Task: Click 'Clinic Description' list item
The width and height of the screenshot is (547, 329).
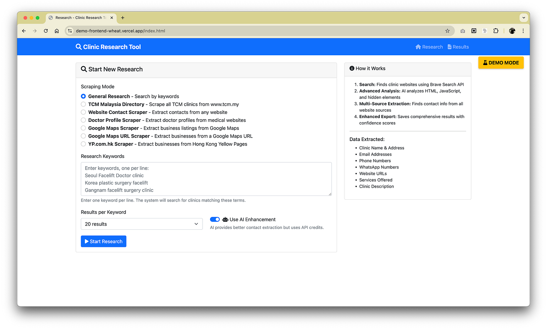Action: pos(376,186)
